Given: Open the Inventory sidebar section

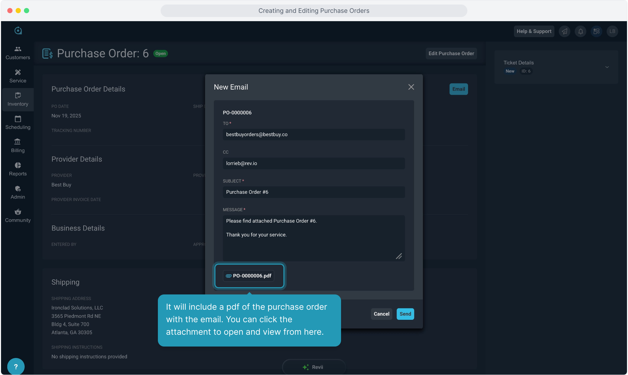Looking at the screenshot, I should [18, 99].
